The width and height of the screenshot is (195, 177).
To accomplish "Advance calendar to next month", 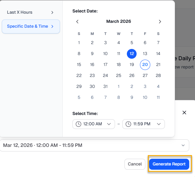I will (160, 22).
